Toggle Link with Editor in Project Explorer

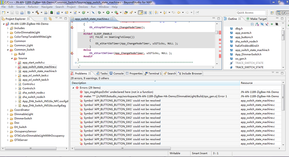point(50,19)
